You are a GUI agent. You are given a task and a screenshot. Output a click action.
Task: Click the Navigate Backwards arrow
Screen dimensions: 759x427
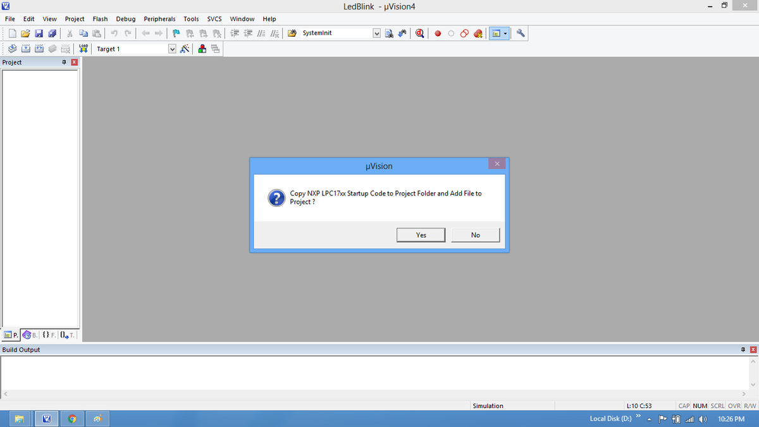click(x=145, y=34)
